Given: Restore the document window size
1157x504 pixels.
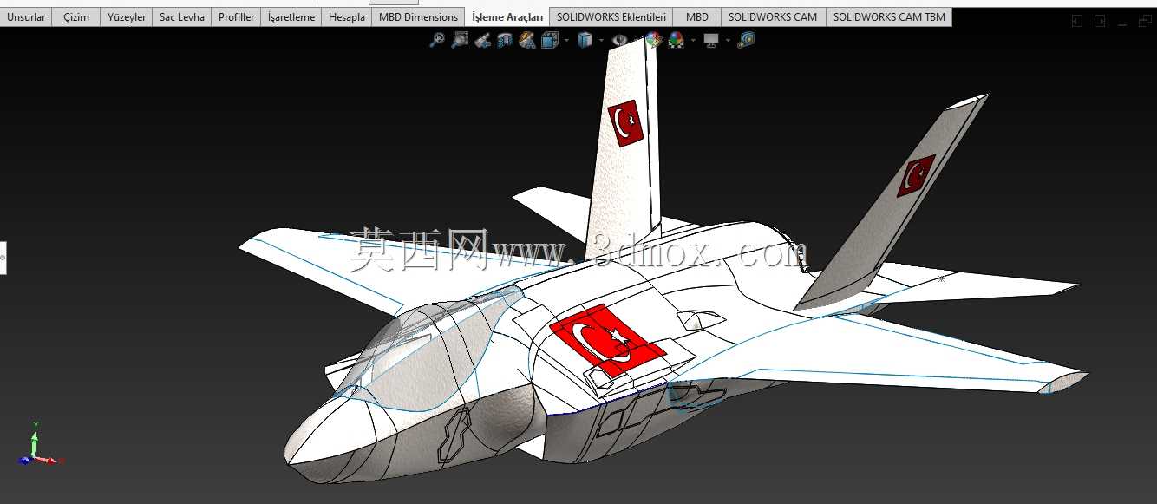Looking at the screenshot, I should pyautogui.click(x=1145, y=21).
